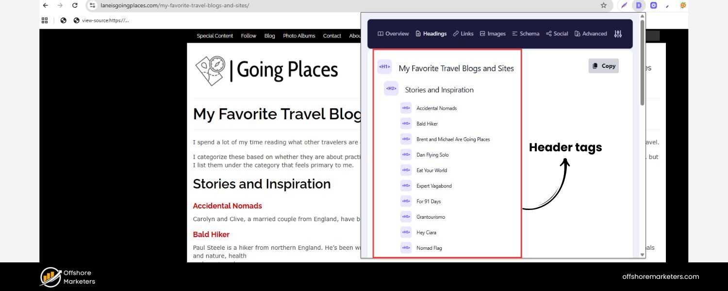Open the filters sliders icon in the panel
The width and height of the screenshot is (728, 291).
coord(618,33)
